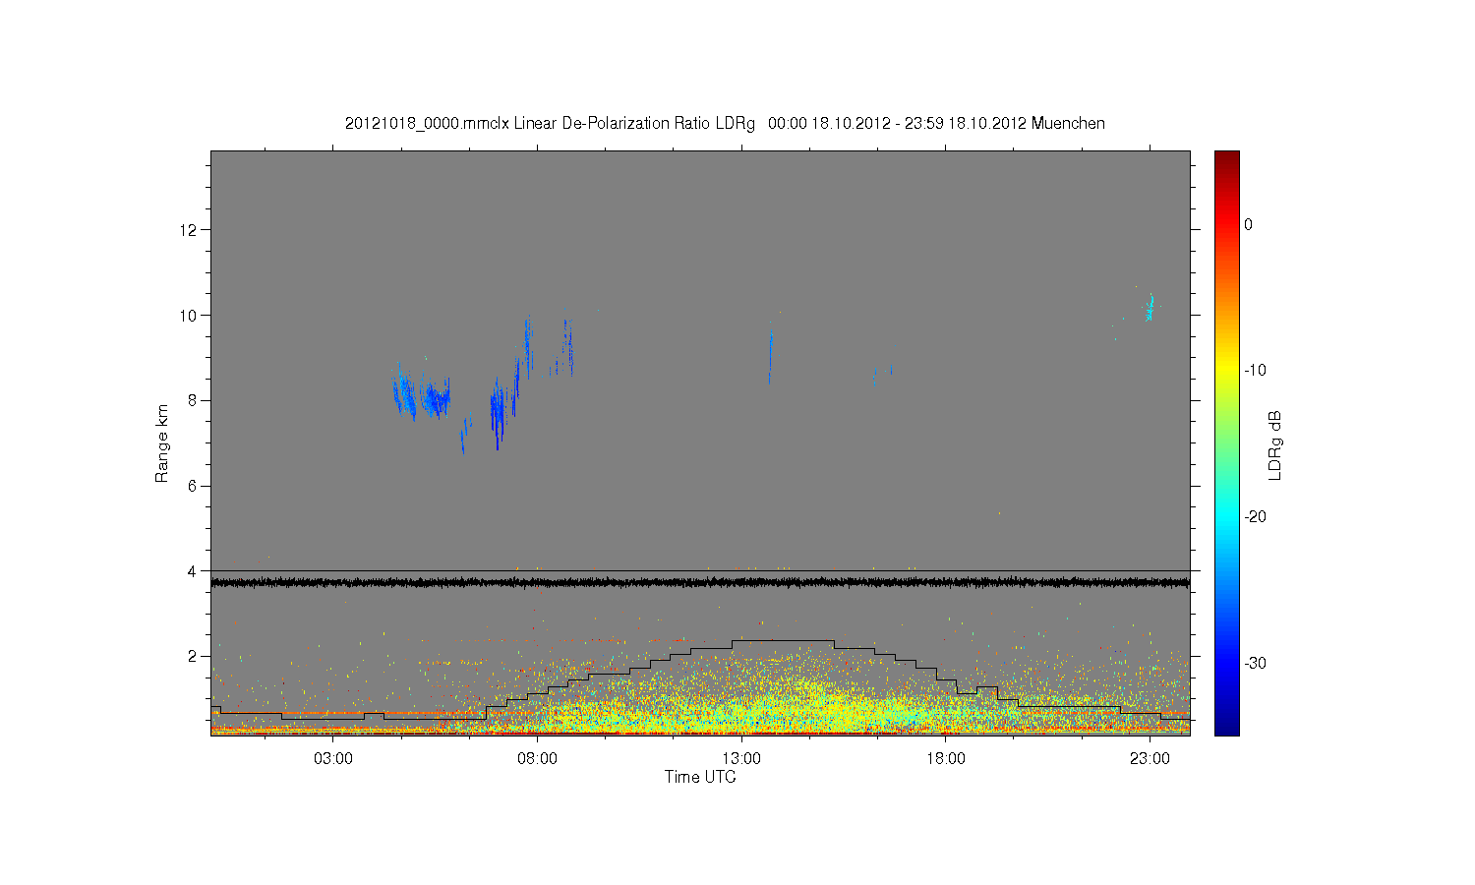
Task: Click the '13:00' time tick label
Action: tap(740, 758)
